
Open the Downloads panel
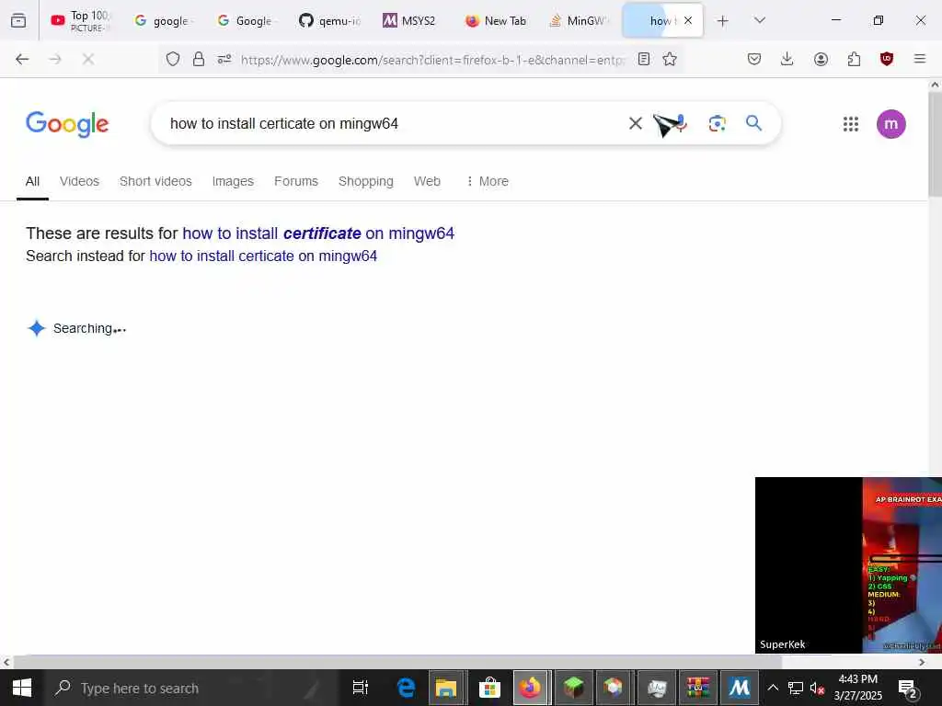787,59
